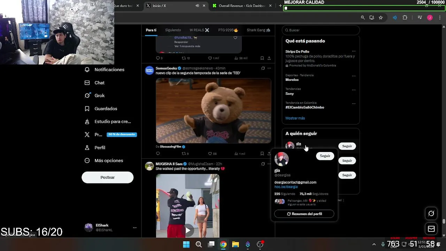Open Premium 50 % de descuento offer
Screen dimensions: 446x251
[111, 135]
